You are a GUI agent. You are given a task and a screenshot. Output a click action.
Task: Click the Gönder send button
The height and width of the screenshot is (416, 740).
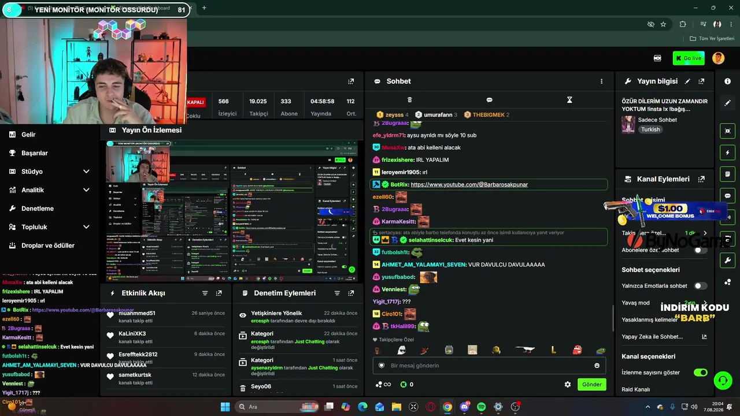592,384
